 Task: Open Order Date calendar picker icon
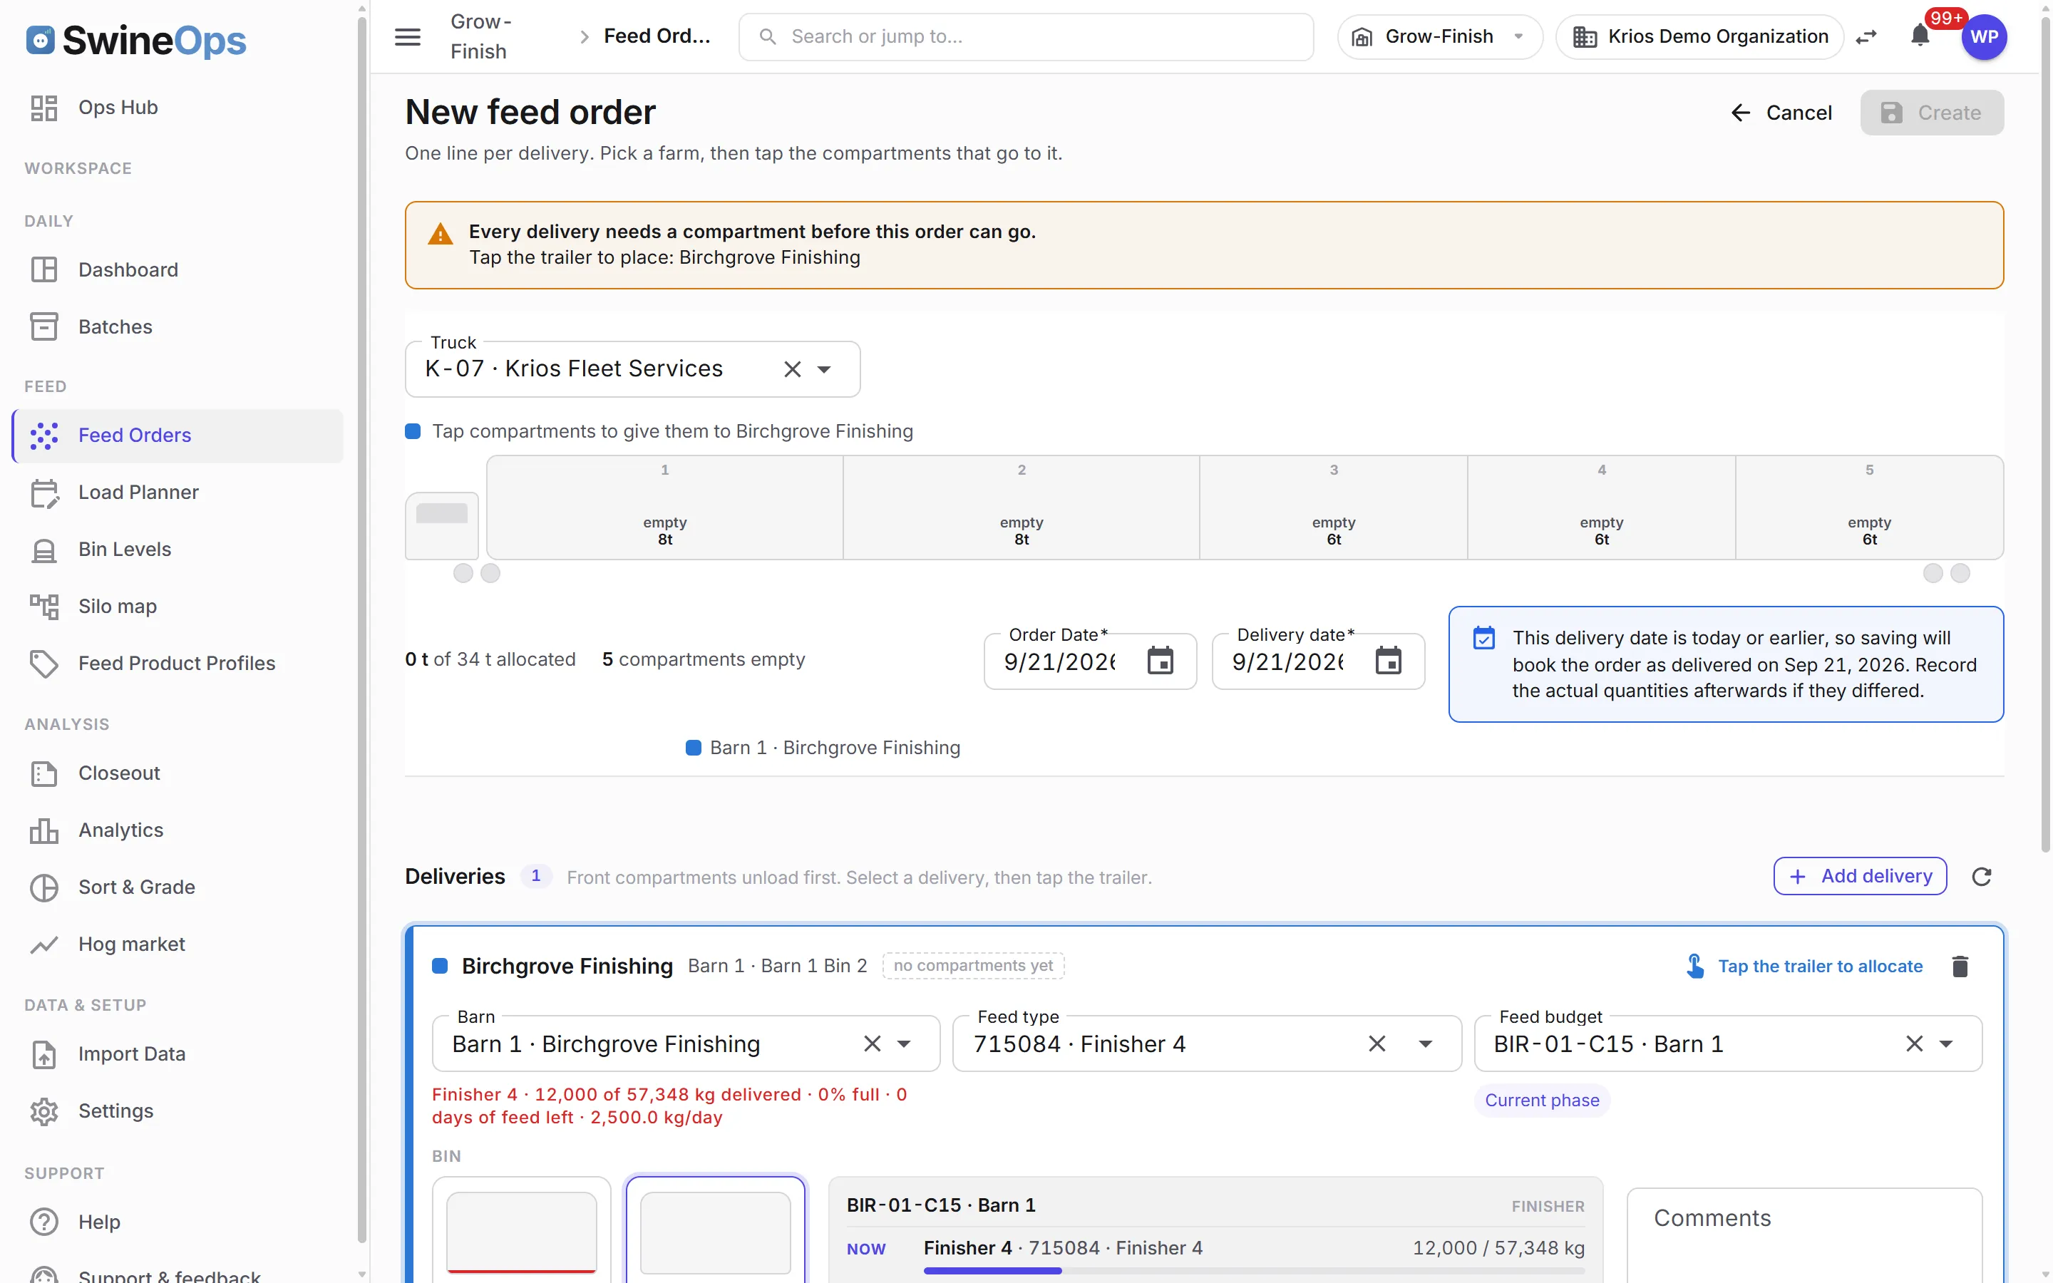(x=1160, y=661)
